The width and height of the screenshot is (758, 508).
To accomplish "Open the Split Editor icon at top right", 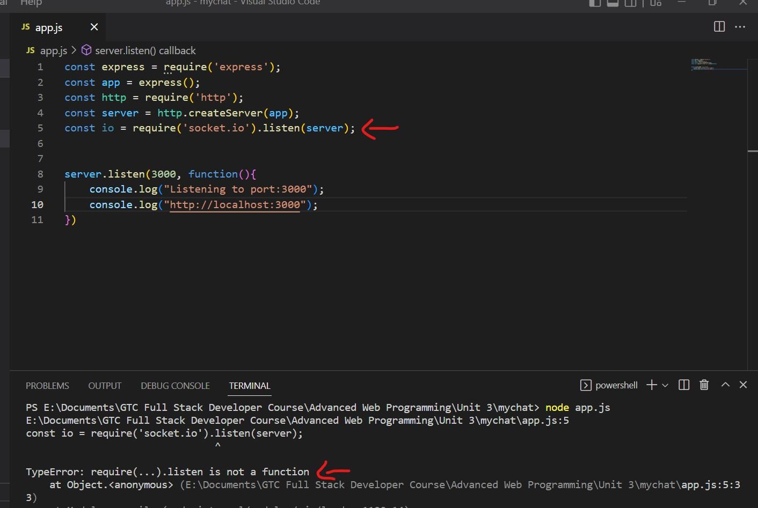I will click(x=719, y=26).
